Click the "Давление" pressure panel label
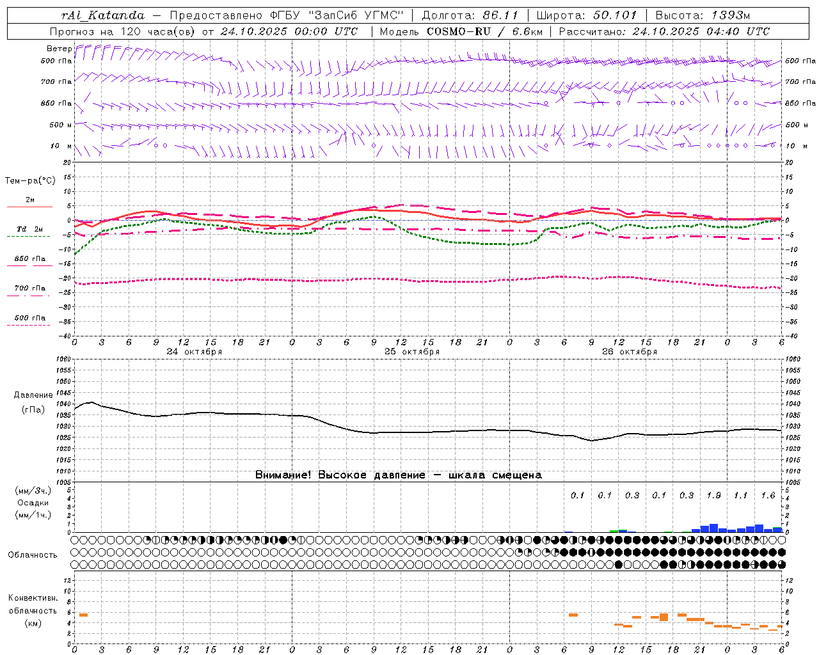819x655 pixels. point(33,395)
